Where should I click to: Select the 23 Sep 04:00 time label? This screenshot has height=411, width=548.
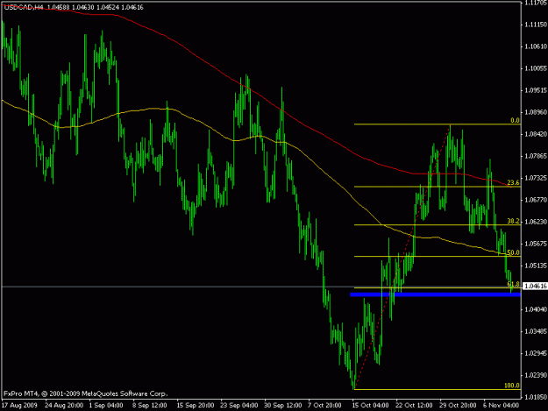pos(239,406)
